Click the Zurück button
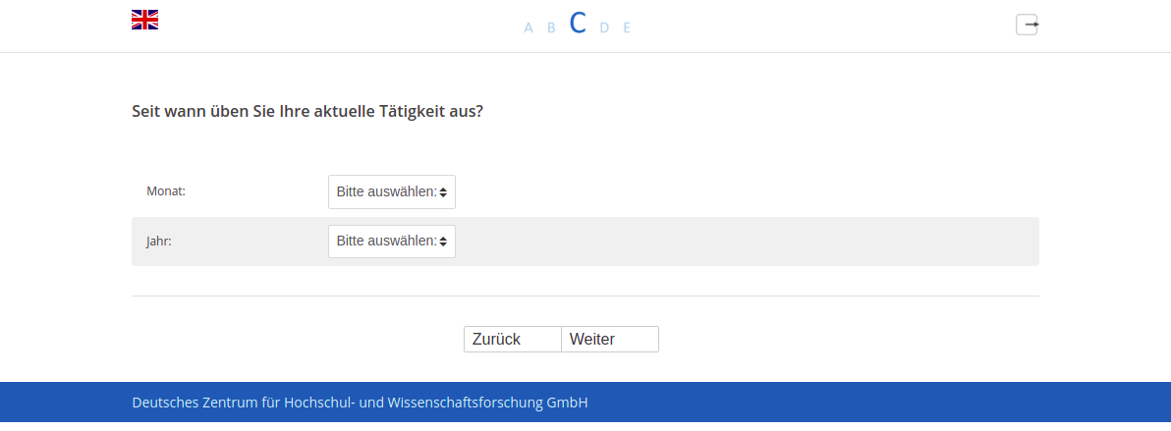This screenshot has height=431, width=1171. pyautogui.click(x=513, y=339)
